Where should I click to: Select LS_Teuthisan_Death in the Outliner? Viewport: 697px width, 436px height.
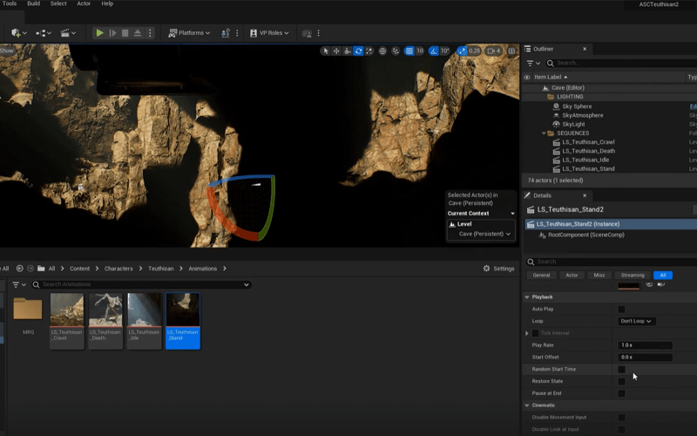(589, 151)
